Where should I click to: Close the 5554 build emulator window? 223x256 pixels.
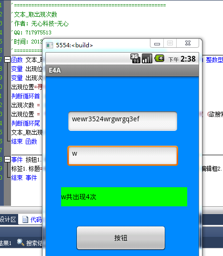pyautogui.click(x=188, y=43)
